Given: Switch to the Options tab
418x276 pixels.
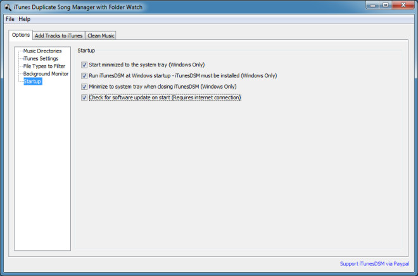Looking at the screenshot, I should [x=21, y=35].
